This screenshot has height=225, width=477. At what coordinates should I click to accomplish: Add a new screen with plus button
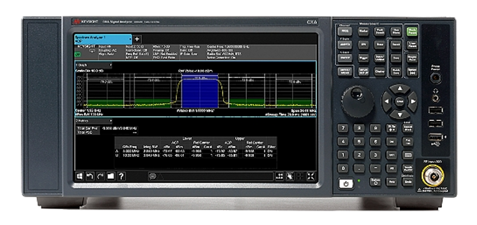pos(137,39)
